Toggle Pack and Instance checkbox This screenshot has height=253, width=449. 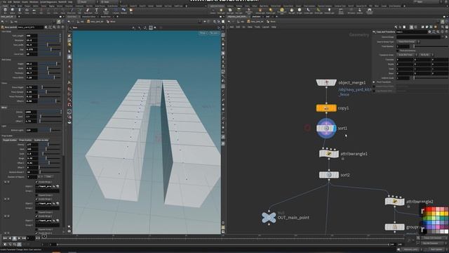(x=398, y=51)
